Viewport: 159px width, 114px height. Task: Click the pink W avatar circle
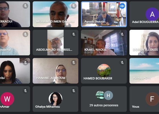[7, 99]
